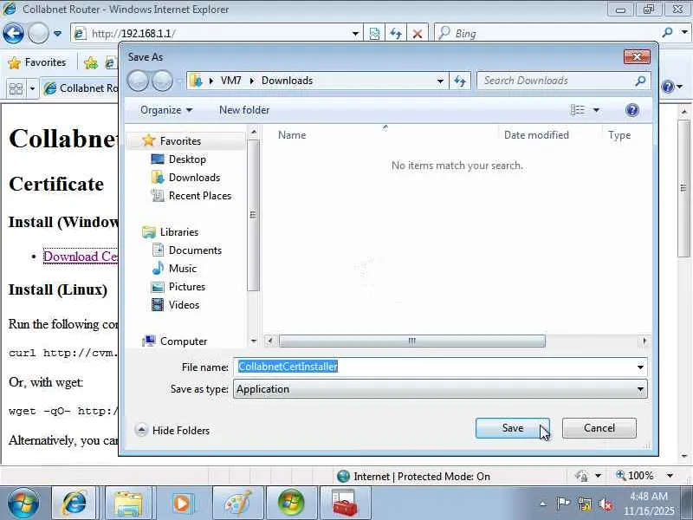Open Save As dialog help icon
The width and height of the screenshot is (693, 520).
632,110
